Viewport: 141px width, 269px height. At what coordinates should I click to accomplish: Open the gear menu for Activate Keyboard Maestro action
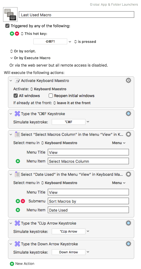click(x=128, y=80)
